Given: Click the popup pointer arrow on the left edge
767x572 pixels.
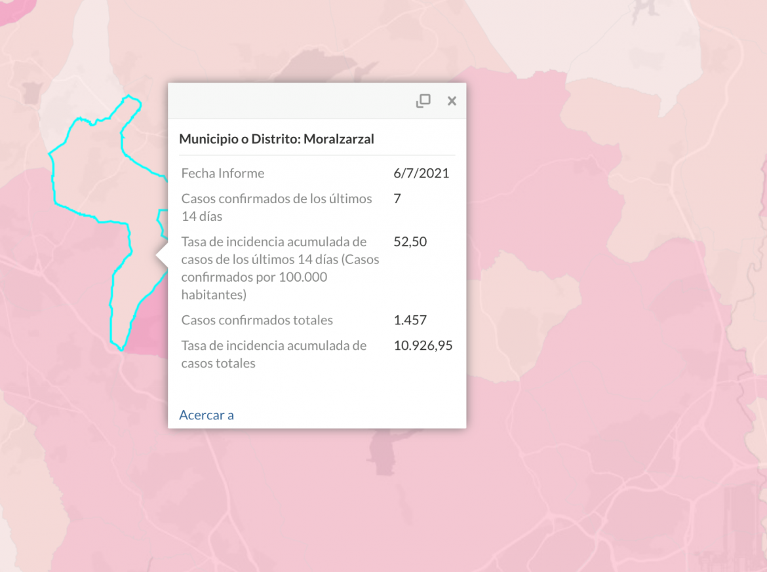Looking at the screenshot, I should 162,255.
